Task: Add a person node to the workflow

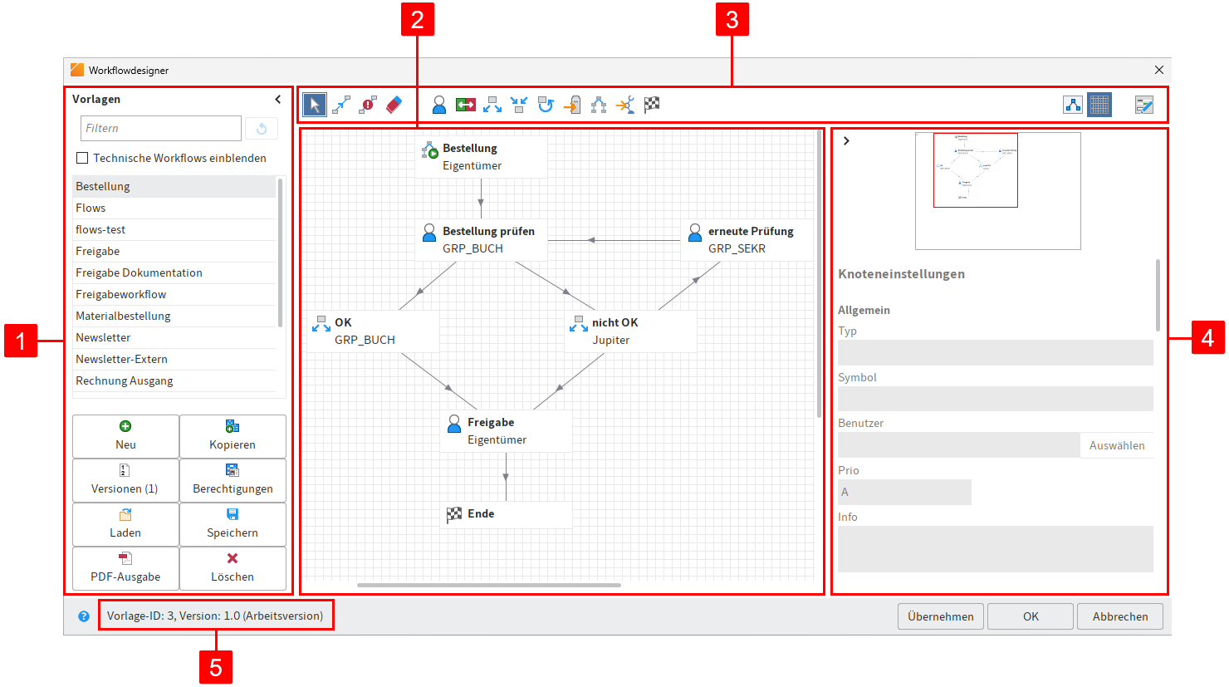Action: 438,104
